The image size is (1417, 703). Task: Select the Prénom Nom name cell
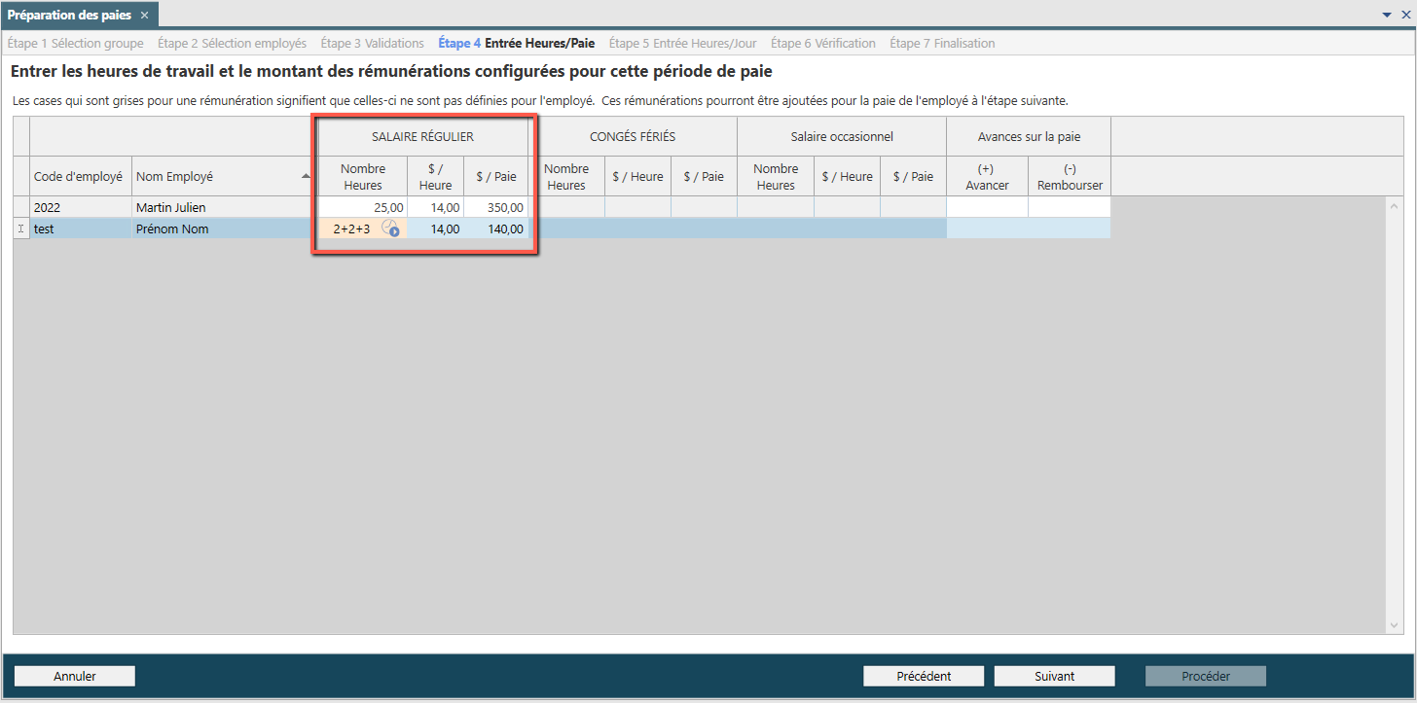[x=225, y=229]
